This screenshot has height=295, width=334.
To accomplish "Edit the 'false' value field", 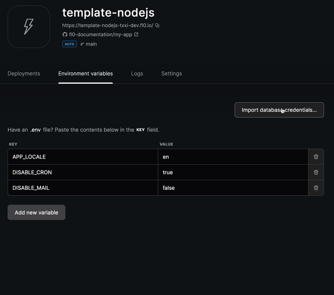I will click(x=233, y=188).
